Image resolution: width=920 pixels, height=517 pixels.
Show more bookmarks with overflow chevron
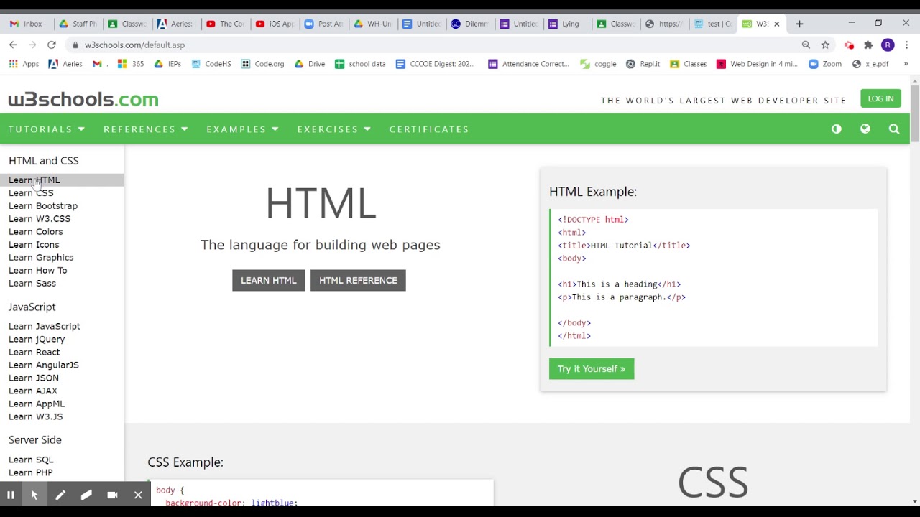[x=906, y=64]
